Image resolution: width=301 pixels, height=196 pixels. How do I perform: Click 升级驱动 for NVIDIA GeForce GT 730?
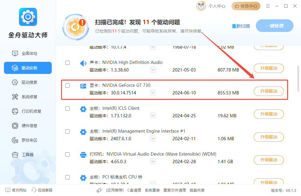pos(269,91)
